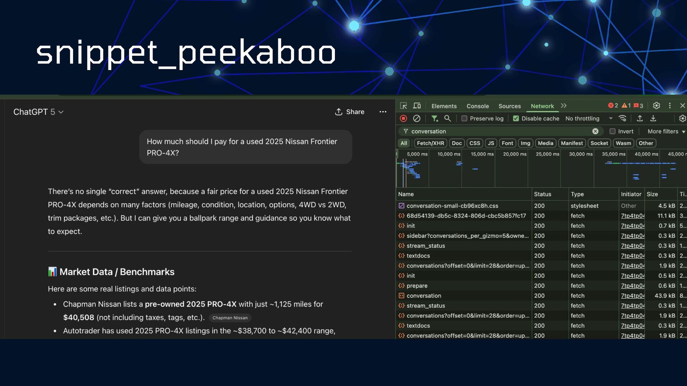Toggle the Font filter chip

click(x=507, y=143)
